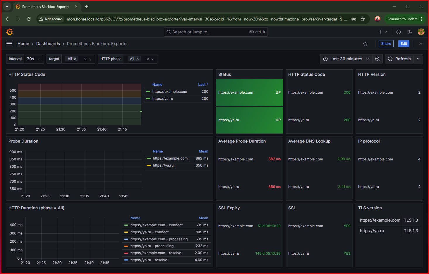Toggle https://example.com - processing series
Viewport: 429px width, 274px height.
159,239
